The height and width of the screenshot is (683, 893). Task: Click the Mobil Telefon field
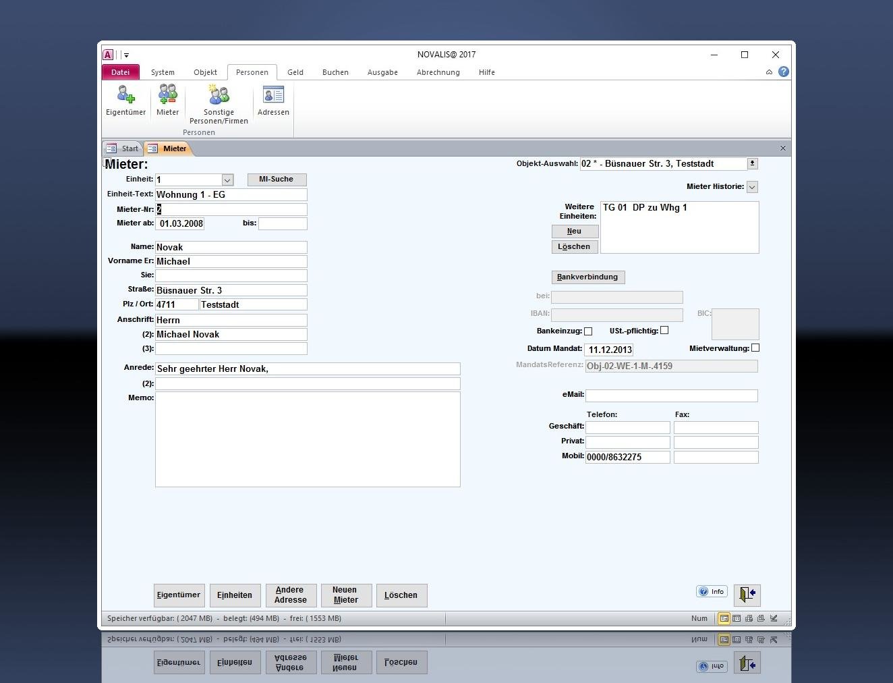627,458
